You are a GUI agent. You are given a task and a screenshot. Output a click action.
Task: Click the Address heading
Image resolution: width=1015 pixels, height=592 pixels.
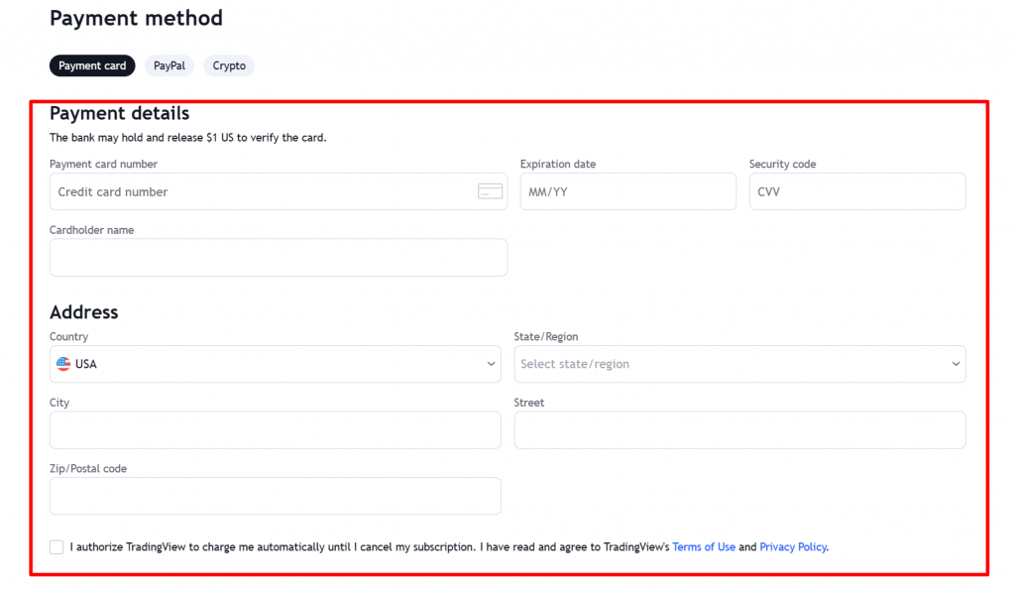point(84,312)
